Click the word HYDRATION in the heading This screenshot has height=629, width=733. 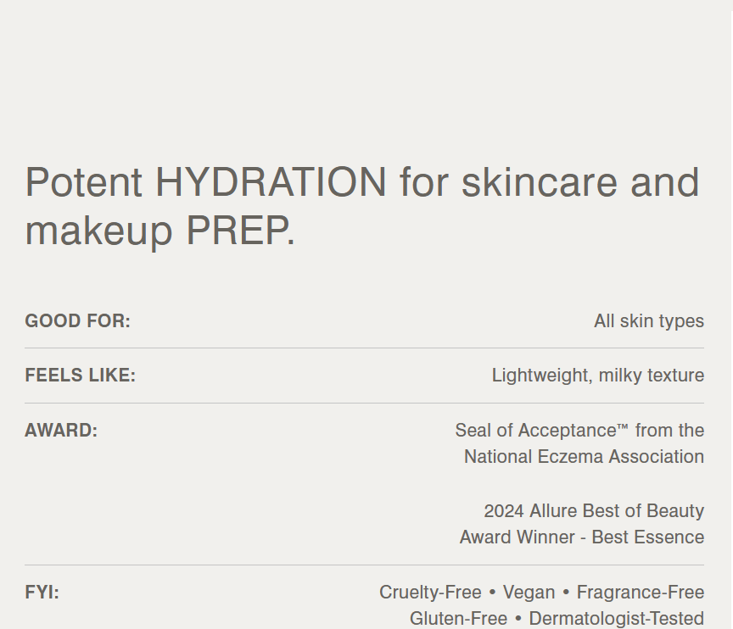(x=271, y=182)
